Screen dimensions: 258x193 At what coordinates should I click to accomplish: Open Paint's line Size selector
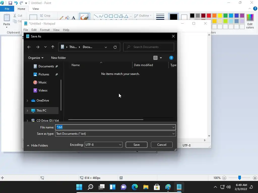pyautogui.click(x=160, y=17)
